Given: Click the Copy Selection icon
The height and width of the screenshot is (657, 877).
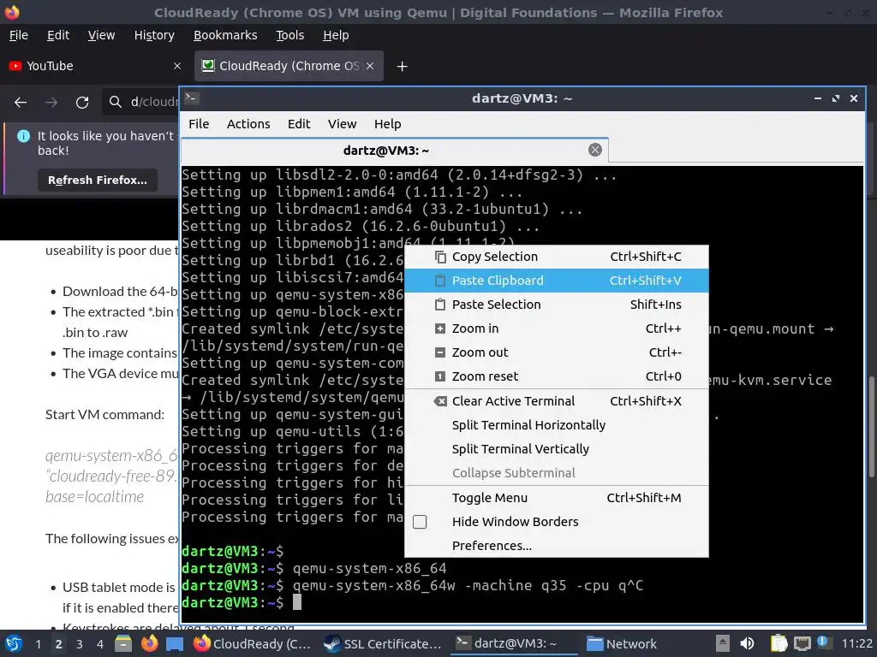Looking at the screenshot, I should [440, 257].
